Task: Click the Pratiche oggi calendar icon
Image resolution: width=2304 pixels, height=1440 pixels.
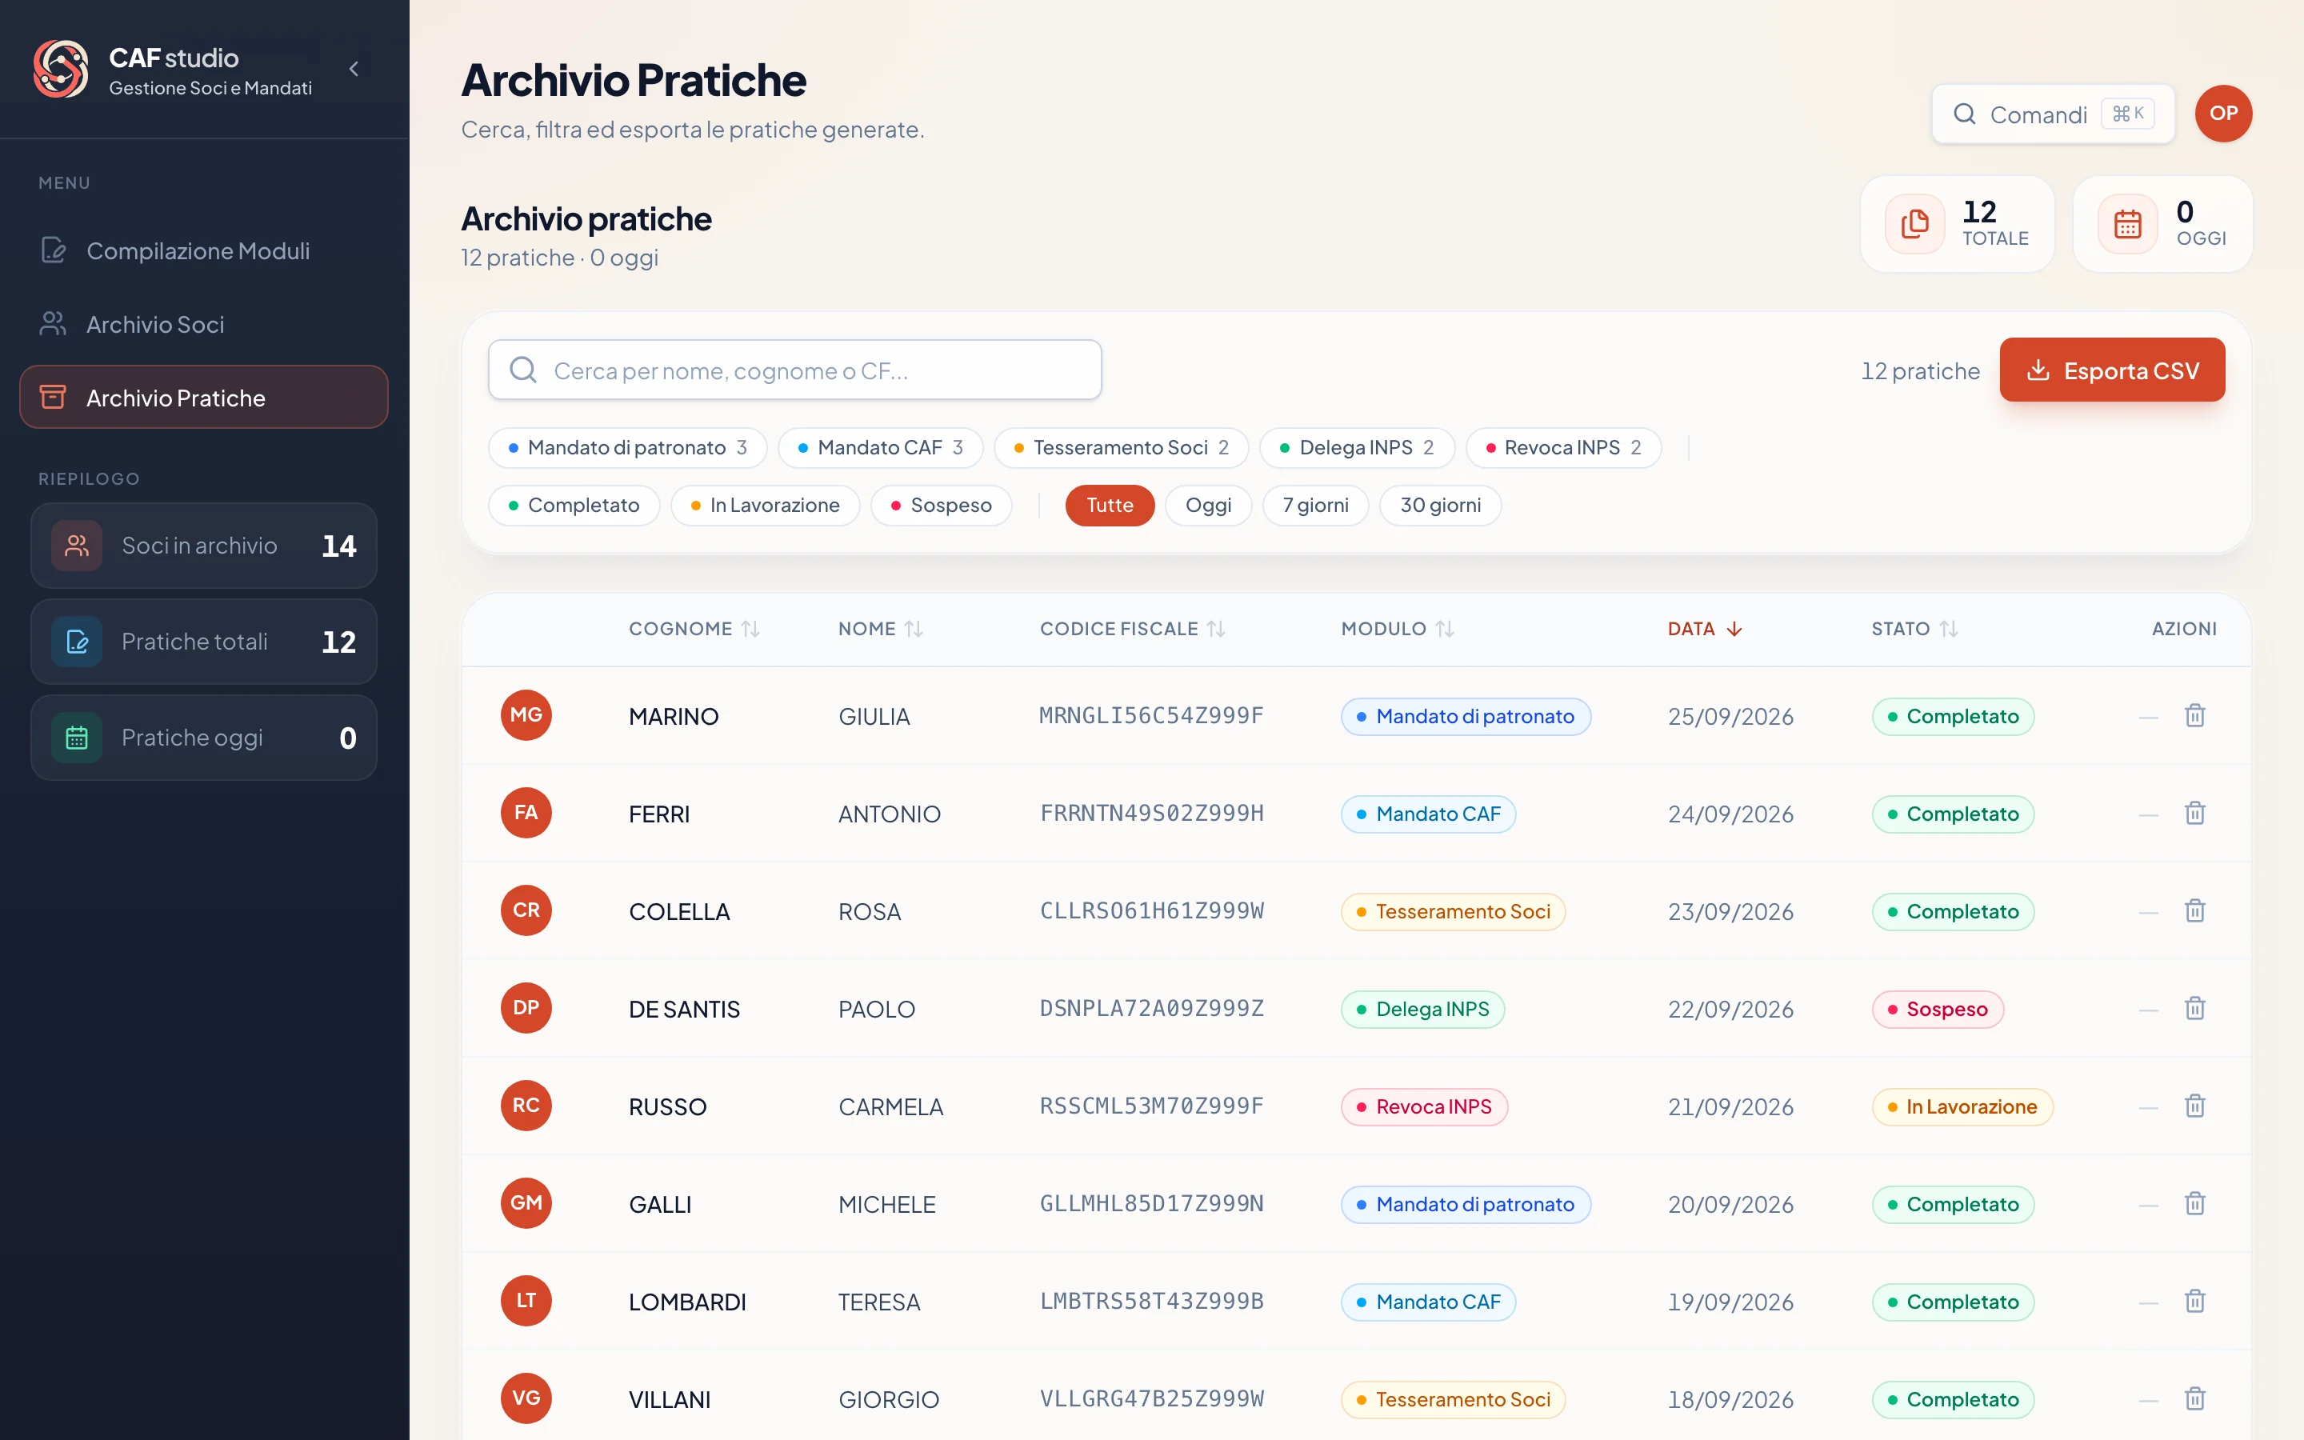Action: 77,738
